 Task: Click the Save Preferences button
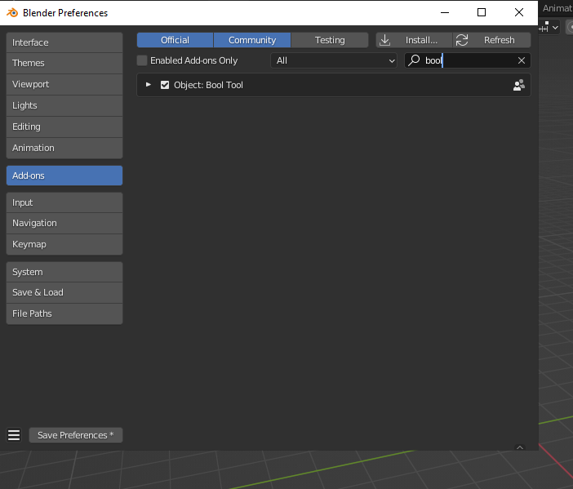tap(76, 435)
